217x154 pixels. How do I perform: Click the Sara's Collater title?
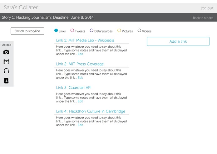point(21,7)
